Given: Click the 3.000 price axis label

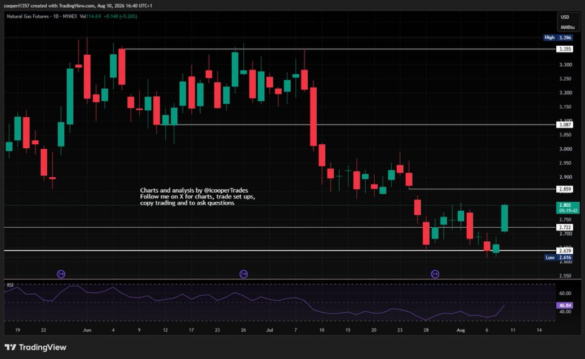Looking at the screenshot, I should (565, 149).
